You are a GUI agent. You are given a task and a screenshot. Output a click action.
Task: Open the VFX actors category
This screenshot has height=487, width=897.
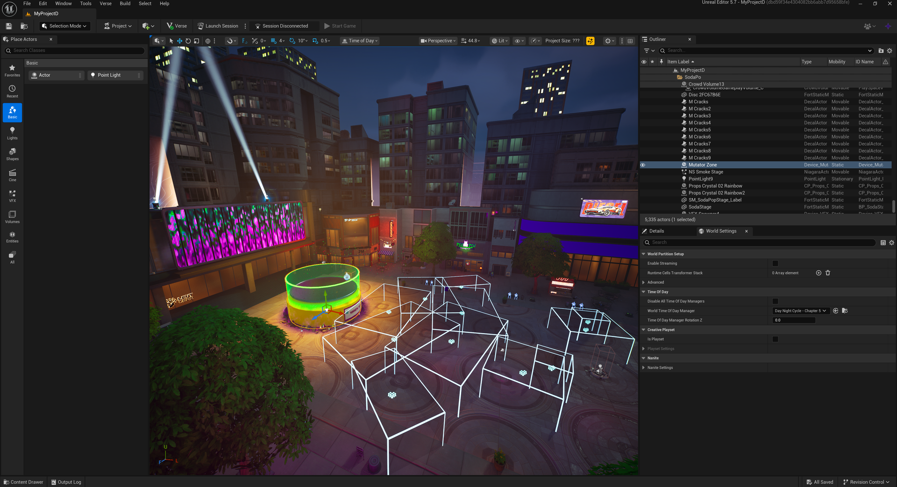[12, 196]
